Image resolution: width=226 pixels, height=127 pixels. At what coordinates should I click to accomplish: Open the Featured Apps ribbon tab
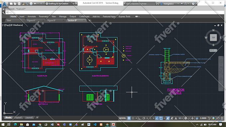109,17
